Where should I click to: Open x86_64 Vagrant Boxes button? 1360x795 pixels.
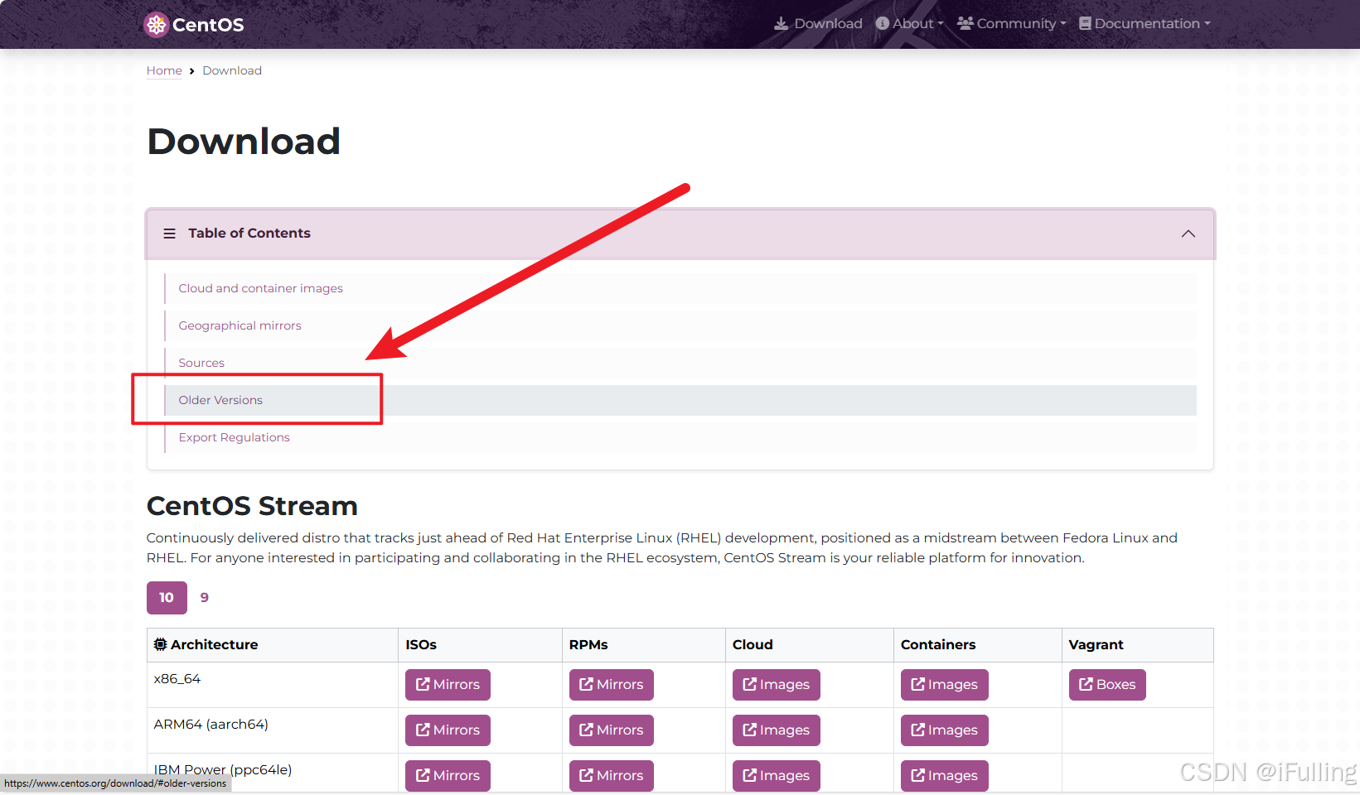click(x=1107, y=685)
